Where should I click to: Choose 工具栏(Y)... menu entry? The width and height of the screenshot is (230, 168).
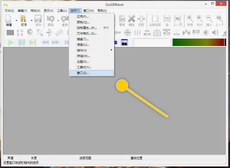(x=92, y=67)
